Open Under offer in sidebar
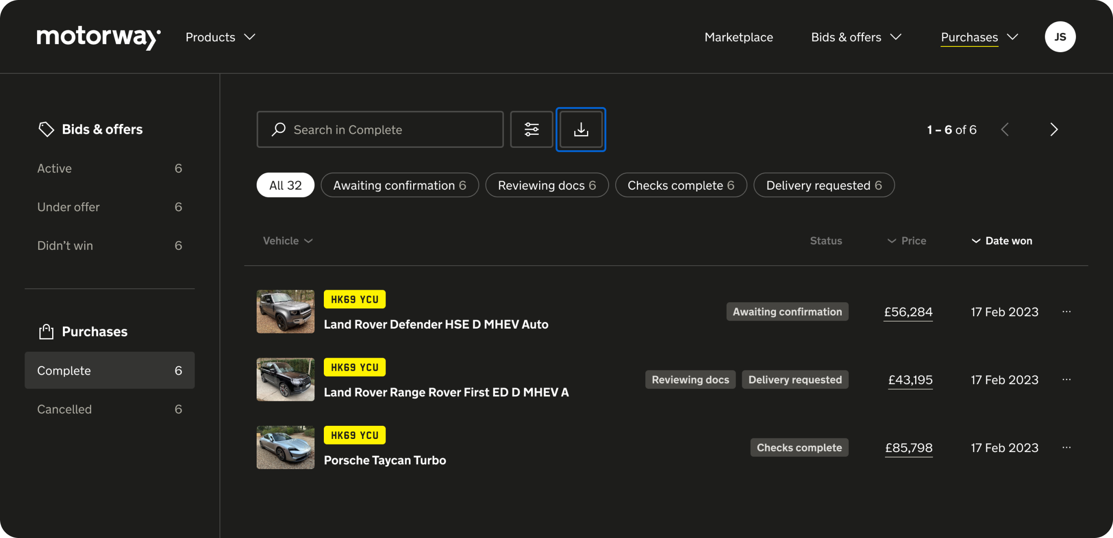Image resolution: width=1113 pixels, height=538 pixels. click(110, 207)
